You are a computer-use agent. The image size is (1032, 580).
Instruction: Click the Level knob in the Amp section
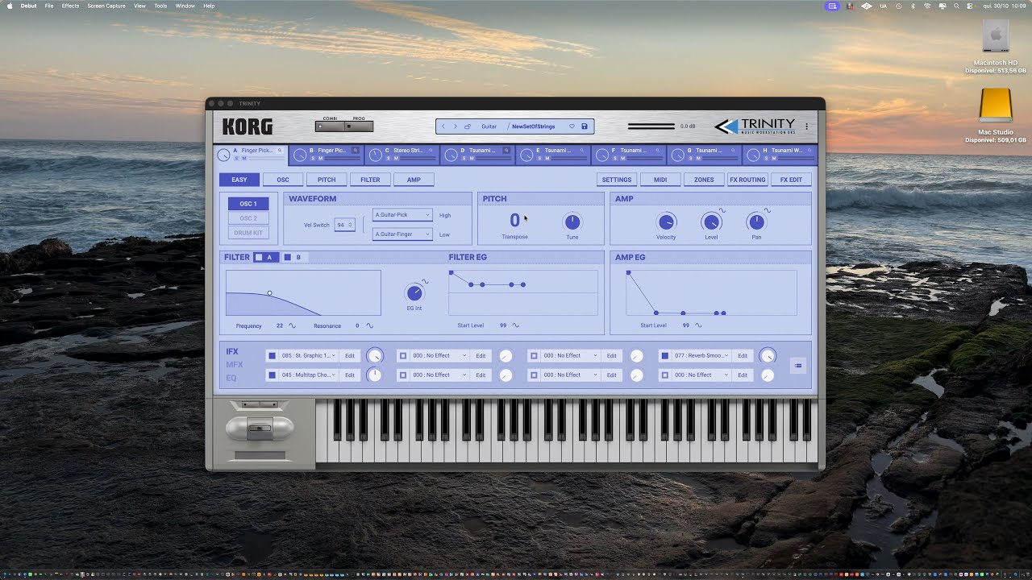click(x=711, y=222)
